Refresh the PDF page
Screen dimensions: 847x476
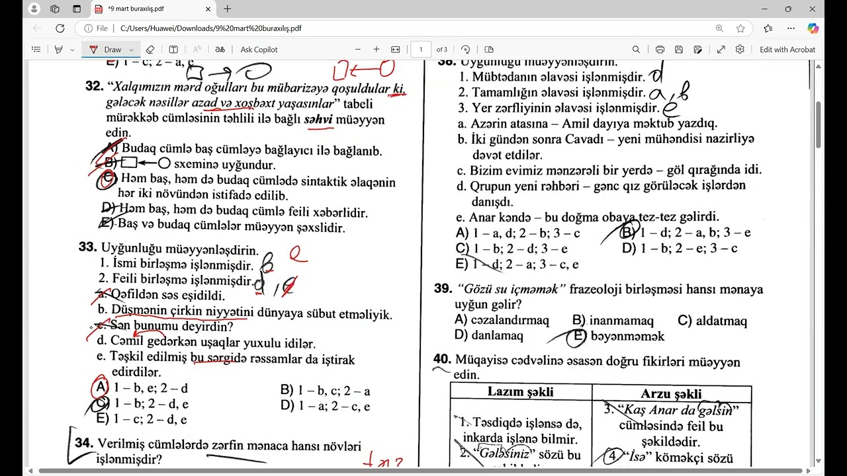[x=60, y=28]
